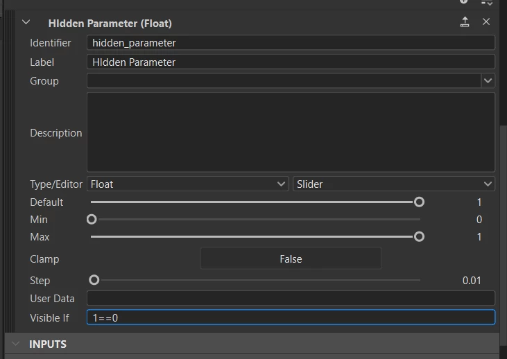This screenshot has height=359, width=507.
Task: Click the User Data field
Action: [x=291, y=298]
